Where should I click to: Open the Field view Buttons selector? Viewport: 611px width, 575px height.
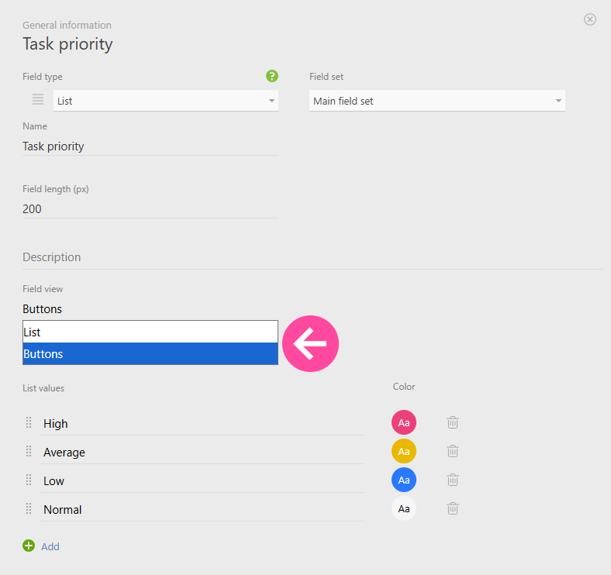(150, 309)
